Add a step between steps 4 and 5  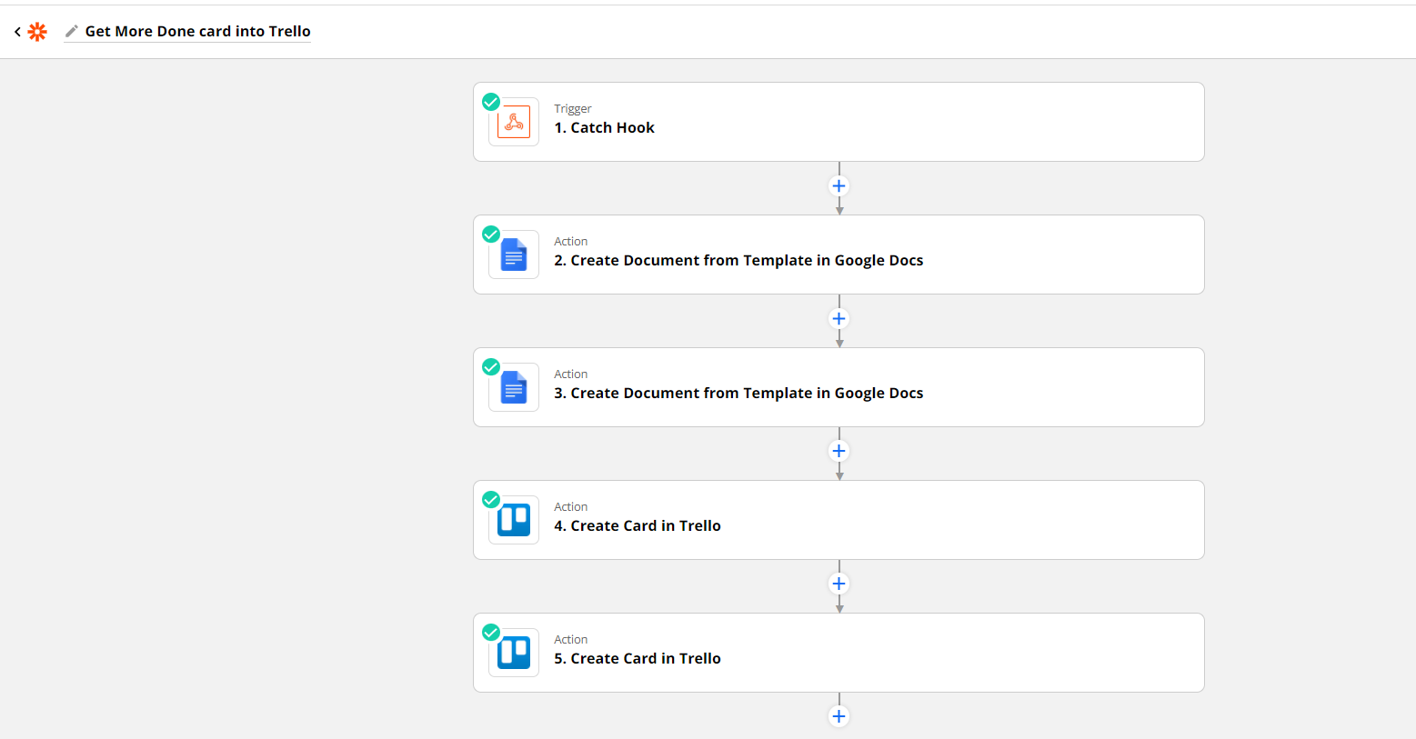(839, 584)
